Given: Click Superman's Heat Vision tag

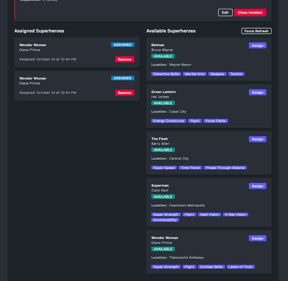Looking at the screenshot, I should [x=209, y=215].
